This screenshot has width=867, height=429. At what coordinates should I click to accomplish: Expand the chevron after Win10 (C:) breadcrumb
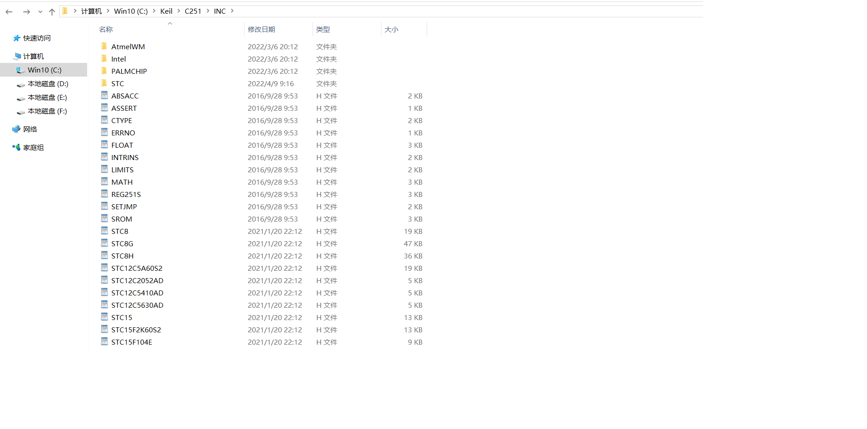[154, 11]
